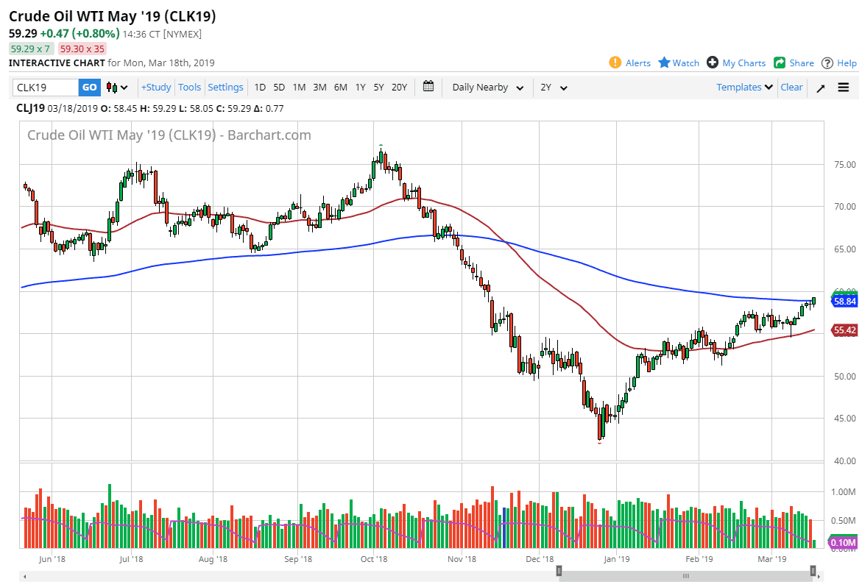
Task: Expand the Daily Nearby frequency dropdown
Action: coord(487,88)
